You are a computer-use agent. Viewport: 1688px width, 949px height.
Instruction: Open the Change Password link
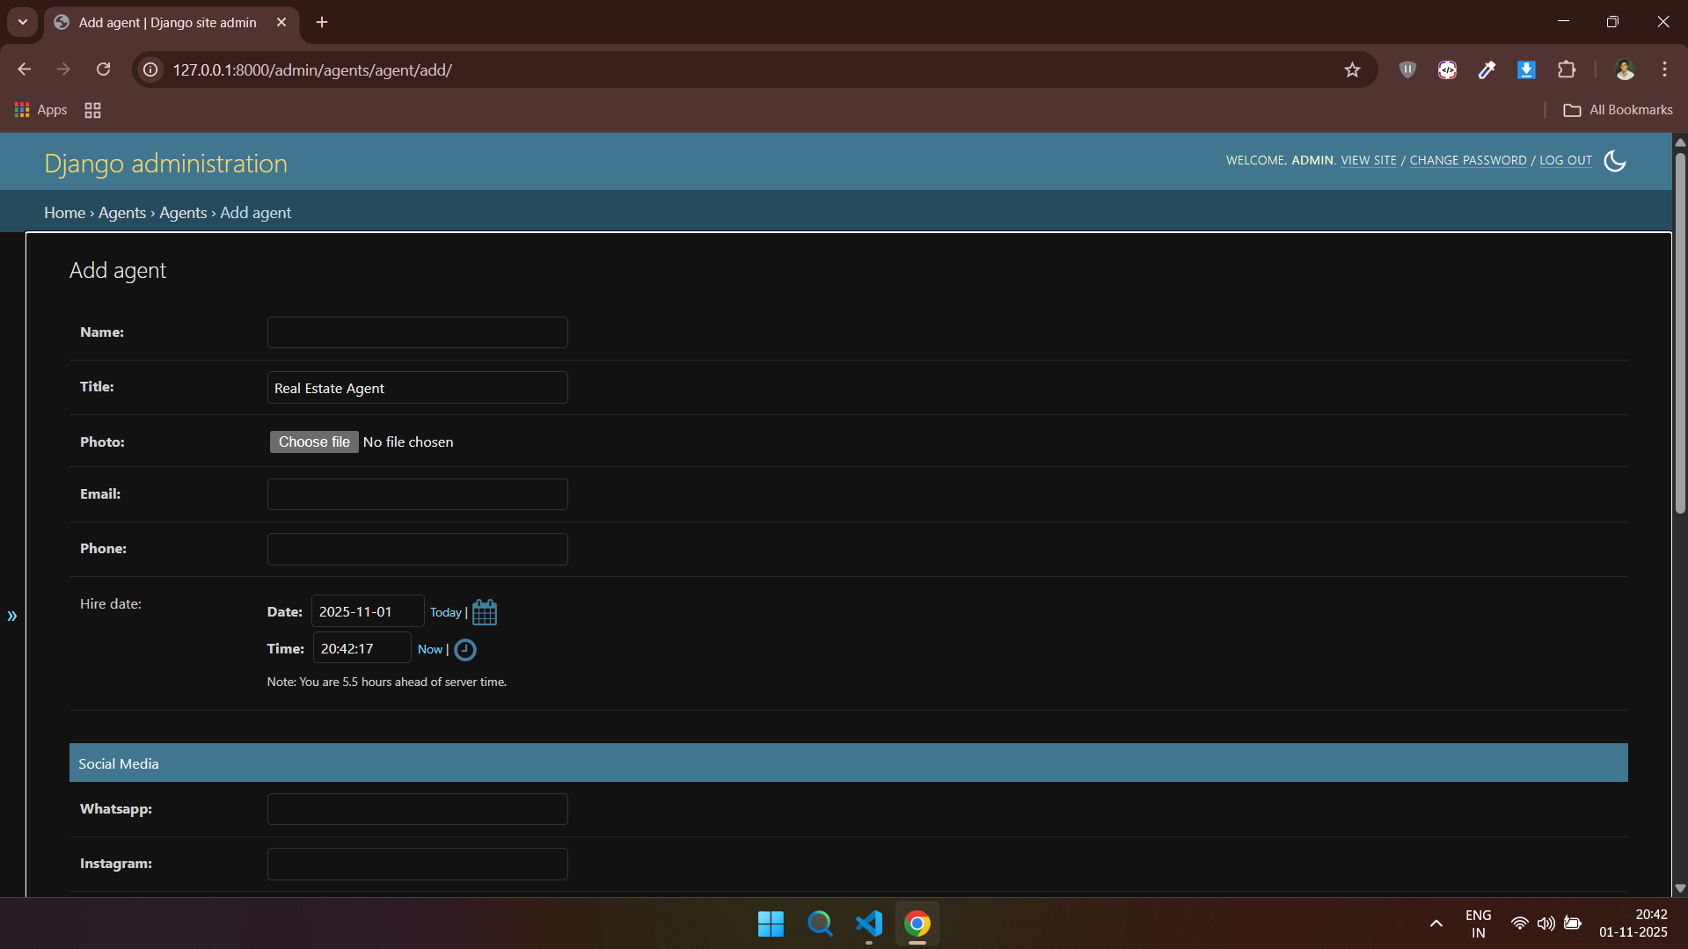1468,160
